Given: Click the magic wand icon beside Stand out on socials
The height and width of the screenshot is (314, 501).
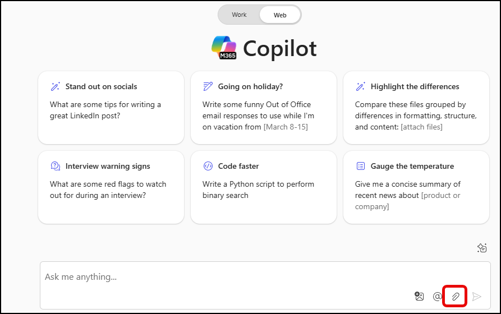Looking at the screenshot, I should [56, 86].
